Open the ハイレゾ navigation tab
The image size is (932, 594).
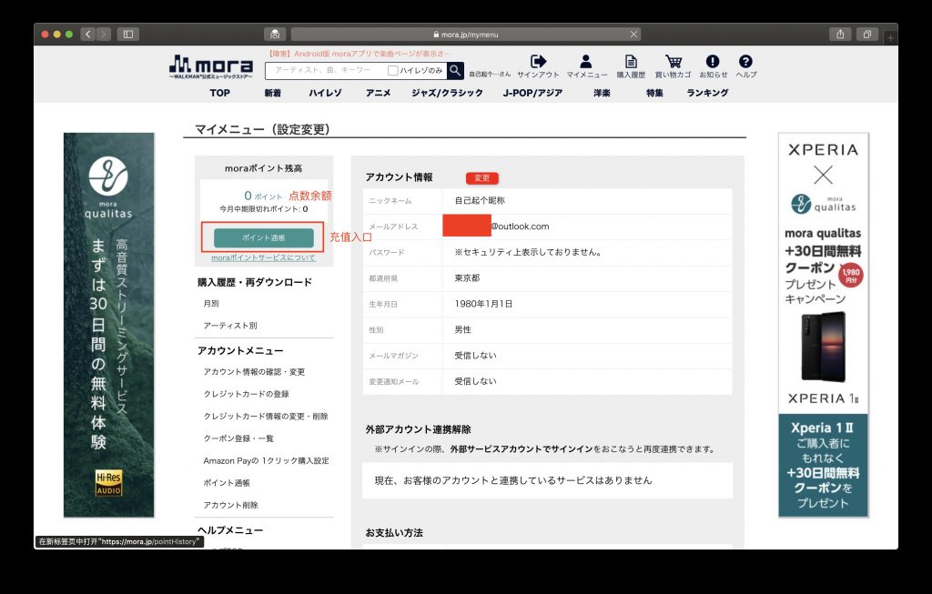pyautogui.click(x=325, y=93)
